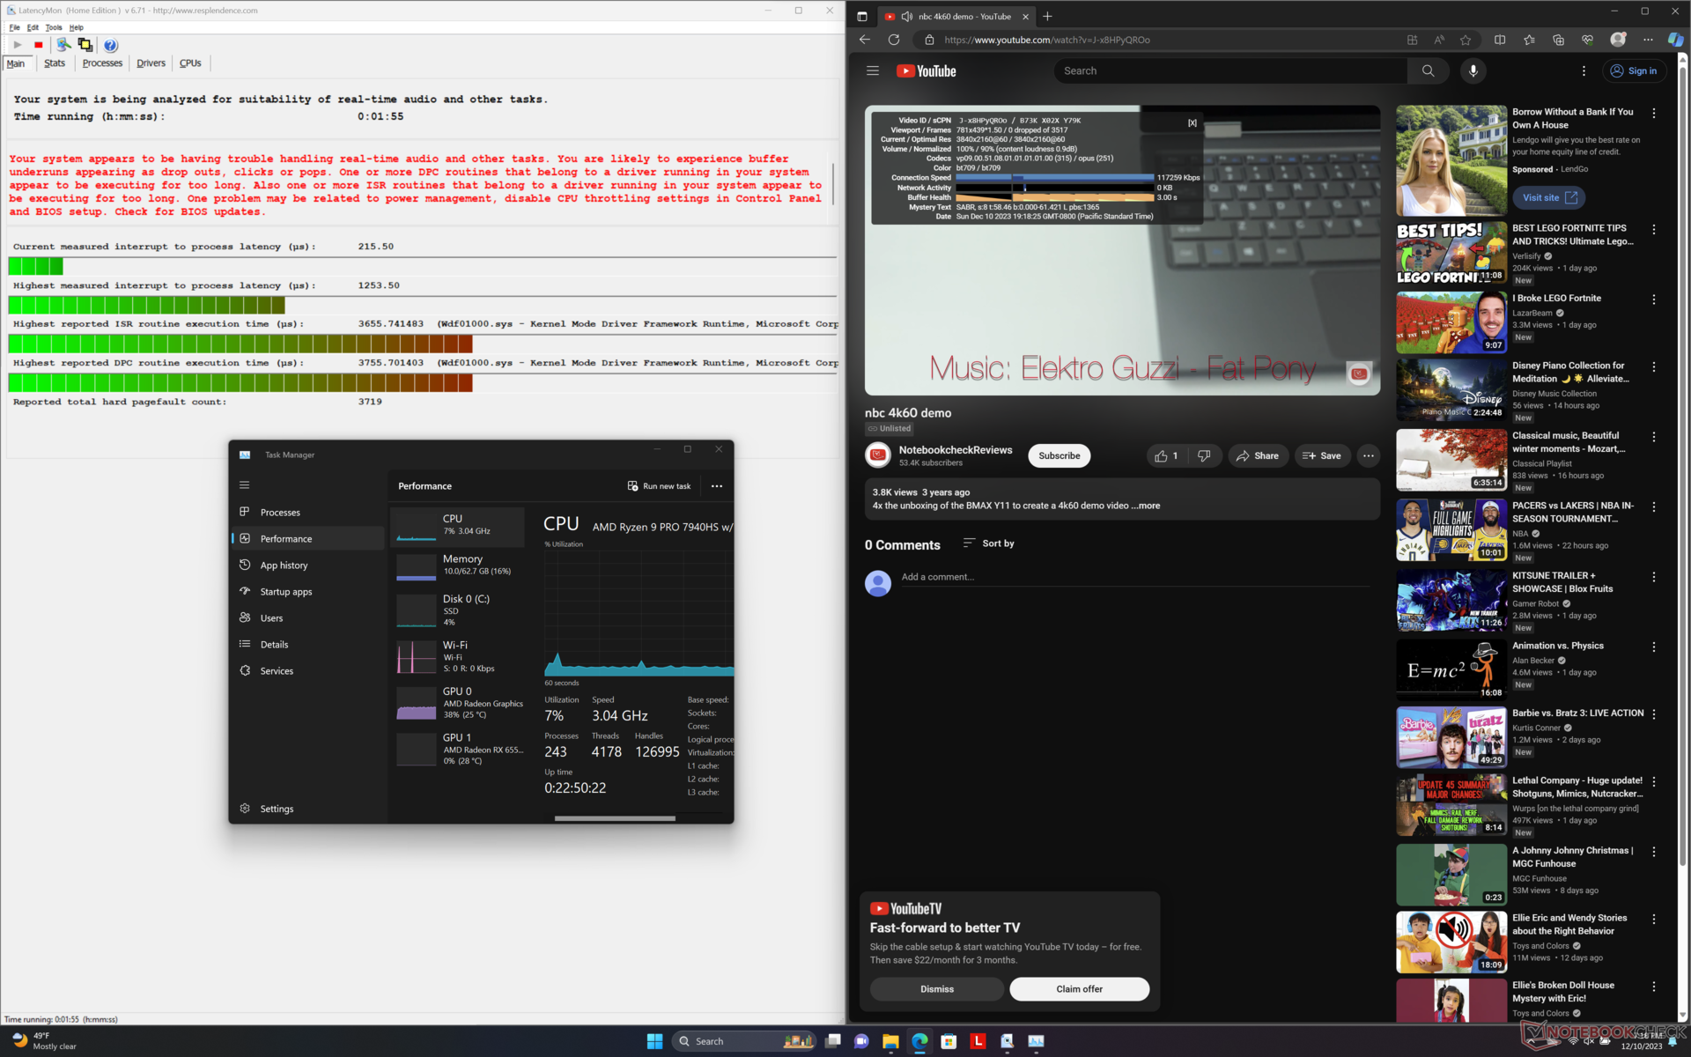Open LatencyMon blue help icon
Viewport: 1691px width, 1057px height.
pyautogui.click(x=110, y=45)
